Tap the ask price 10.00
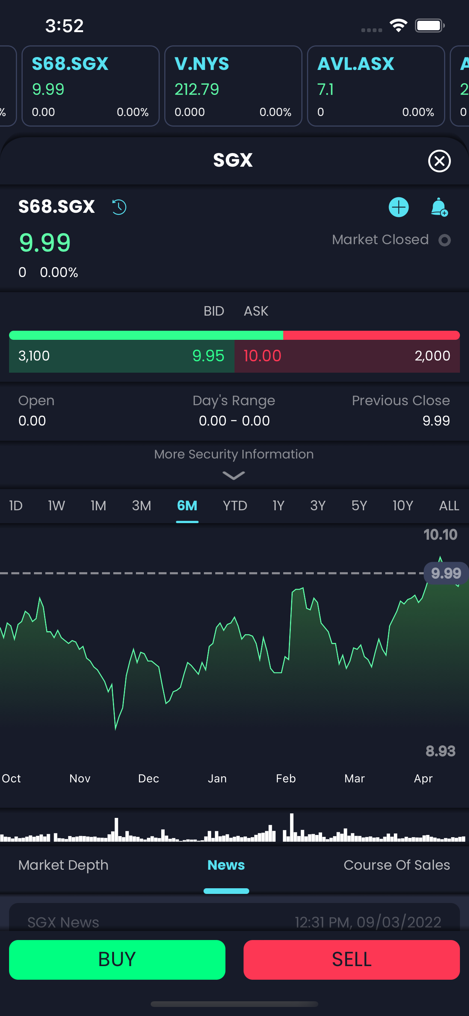 coord(262,356)
